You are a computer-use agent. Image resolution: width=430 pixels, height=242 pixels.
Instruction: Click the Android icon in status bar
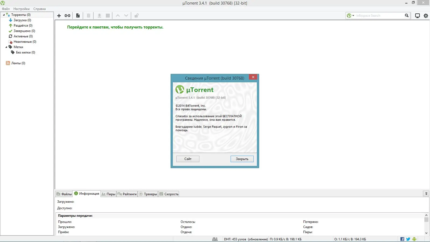tap(414, 239)
